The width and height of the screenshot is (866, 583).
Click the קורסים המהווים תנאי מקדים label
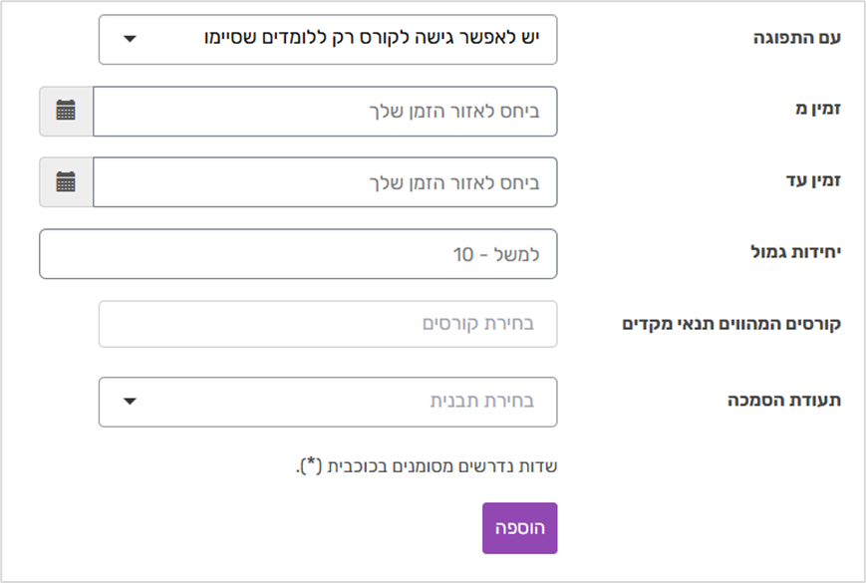point(731,324)
